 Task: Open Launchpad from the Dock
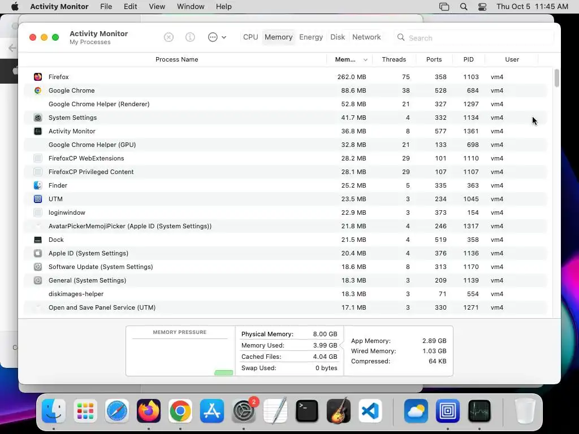tap(85, 411)
